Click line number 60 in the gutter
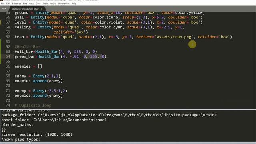 (8, 37)
